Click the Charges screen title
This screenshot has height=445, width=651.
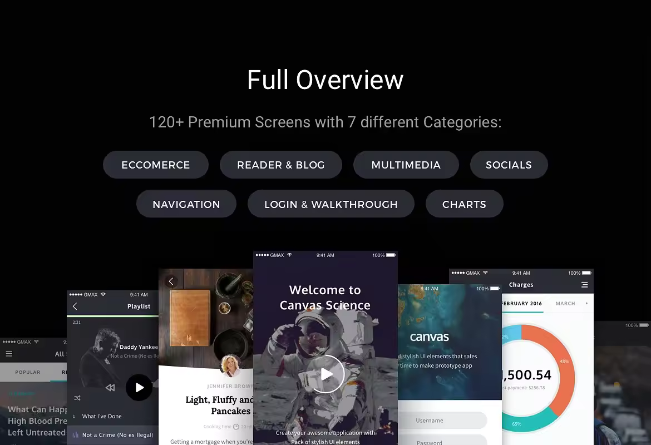[521, 285]
